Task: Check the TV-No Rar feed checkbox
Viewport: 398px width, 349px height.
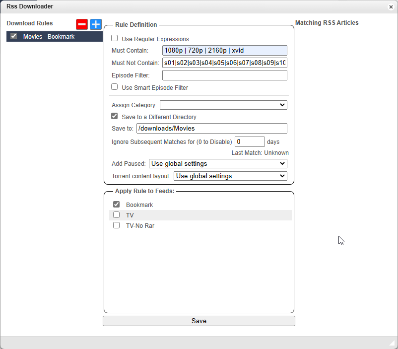Action: [x=117, y=225]
